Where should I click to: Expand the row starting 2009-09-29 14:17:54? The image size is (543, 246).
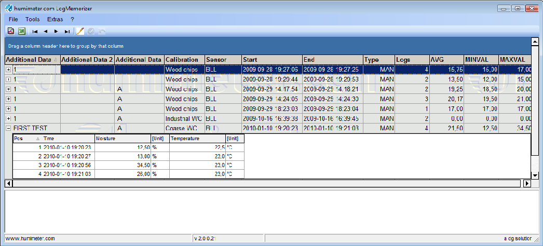(8, 89)
